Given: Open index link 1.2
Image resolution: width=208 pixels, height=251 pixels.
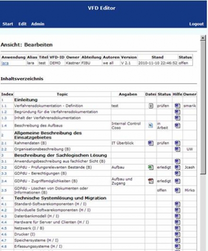Looking at the screenshot, I should point(4,112).
